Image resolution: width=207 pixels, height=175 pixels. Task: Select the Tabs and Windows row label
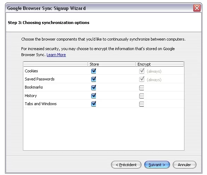point(41,104)
